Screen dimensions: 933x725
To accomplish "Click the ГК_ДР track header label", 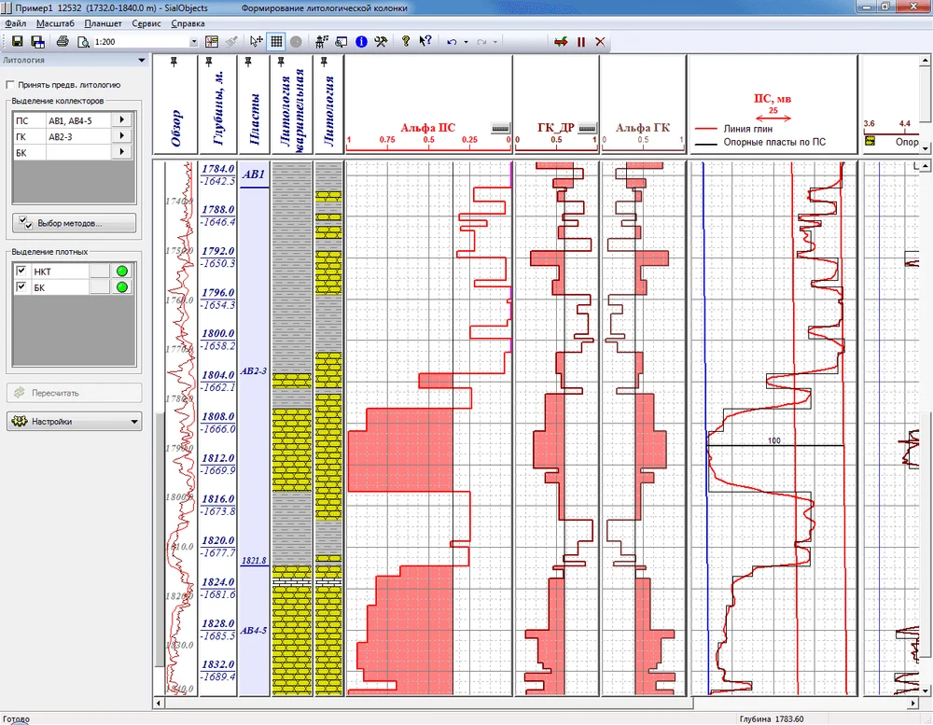I will [556, 127].
